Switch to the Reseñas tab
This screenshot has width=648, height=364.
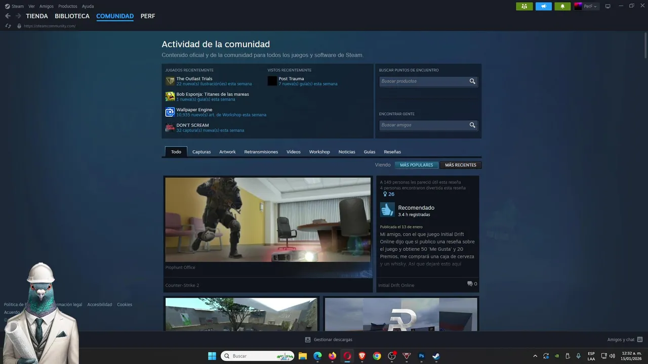392,152
